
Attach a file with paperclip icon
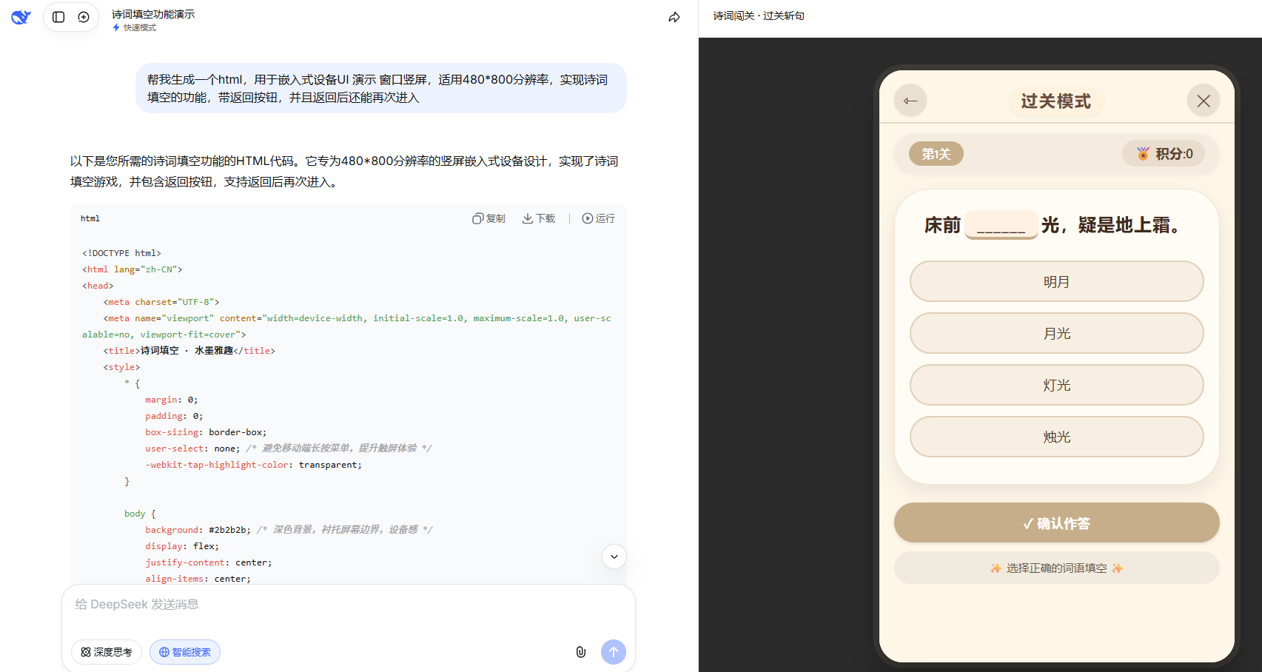coord(581,652)
